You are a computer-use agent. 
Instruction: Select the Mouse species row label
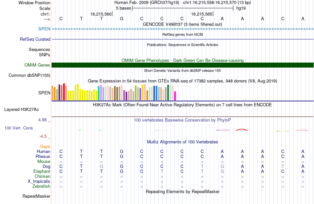pyautogui.click(x=44, y=161)
